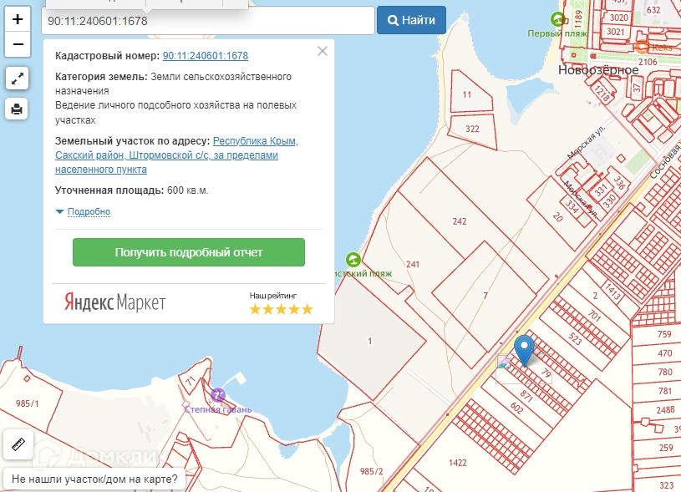Select parcel 985/1 on the map
Viewport: 681px width, 492px height.
point(27,403)
